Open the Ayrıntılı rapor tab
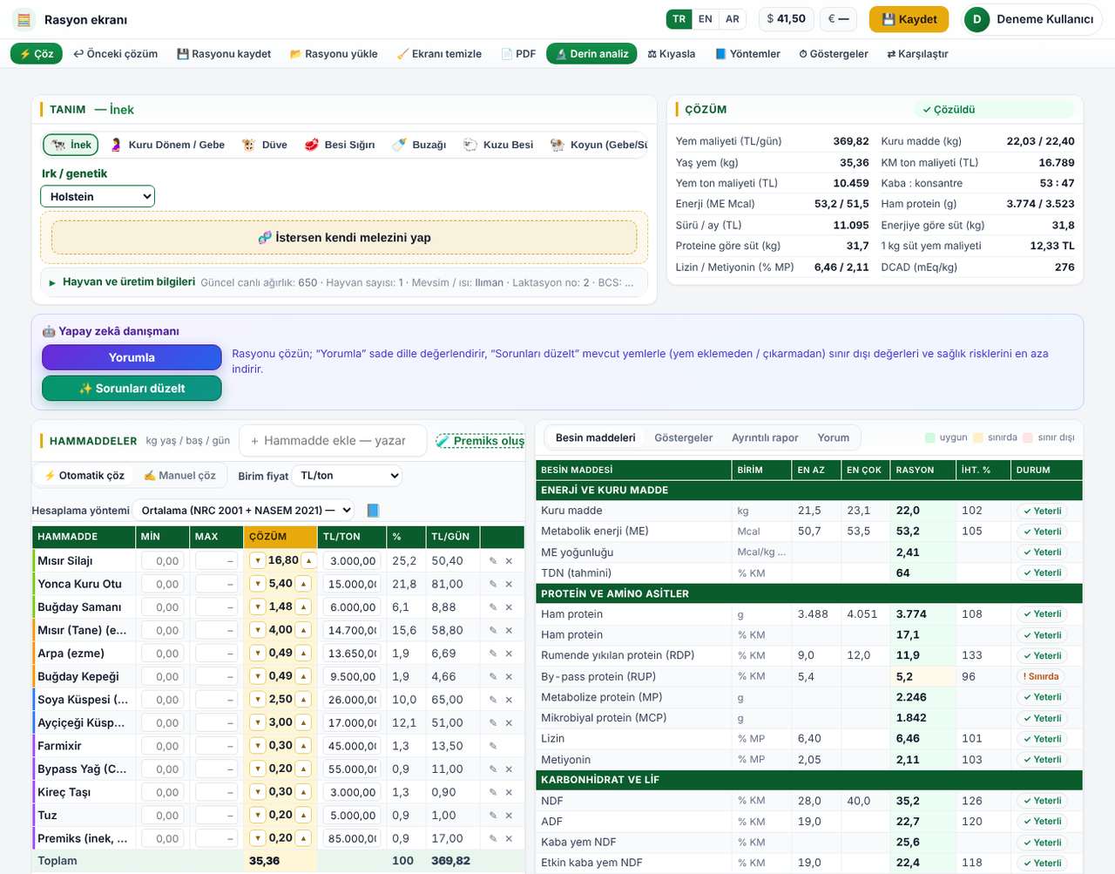 (765, 437)
